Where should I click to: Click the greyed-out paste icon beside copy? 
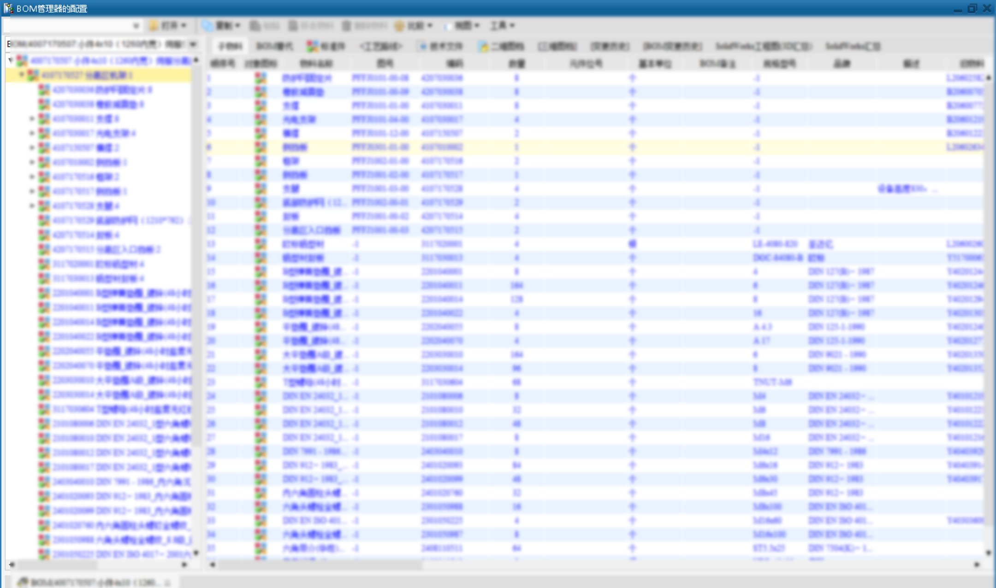coord(255,26)
